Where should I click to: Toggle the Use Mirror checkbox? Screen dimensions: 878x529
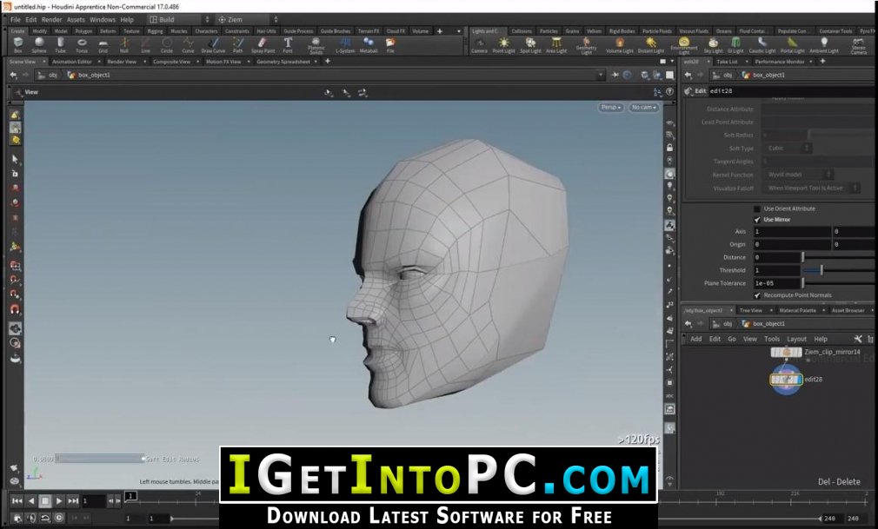757,220
